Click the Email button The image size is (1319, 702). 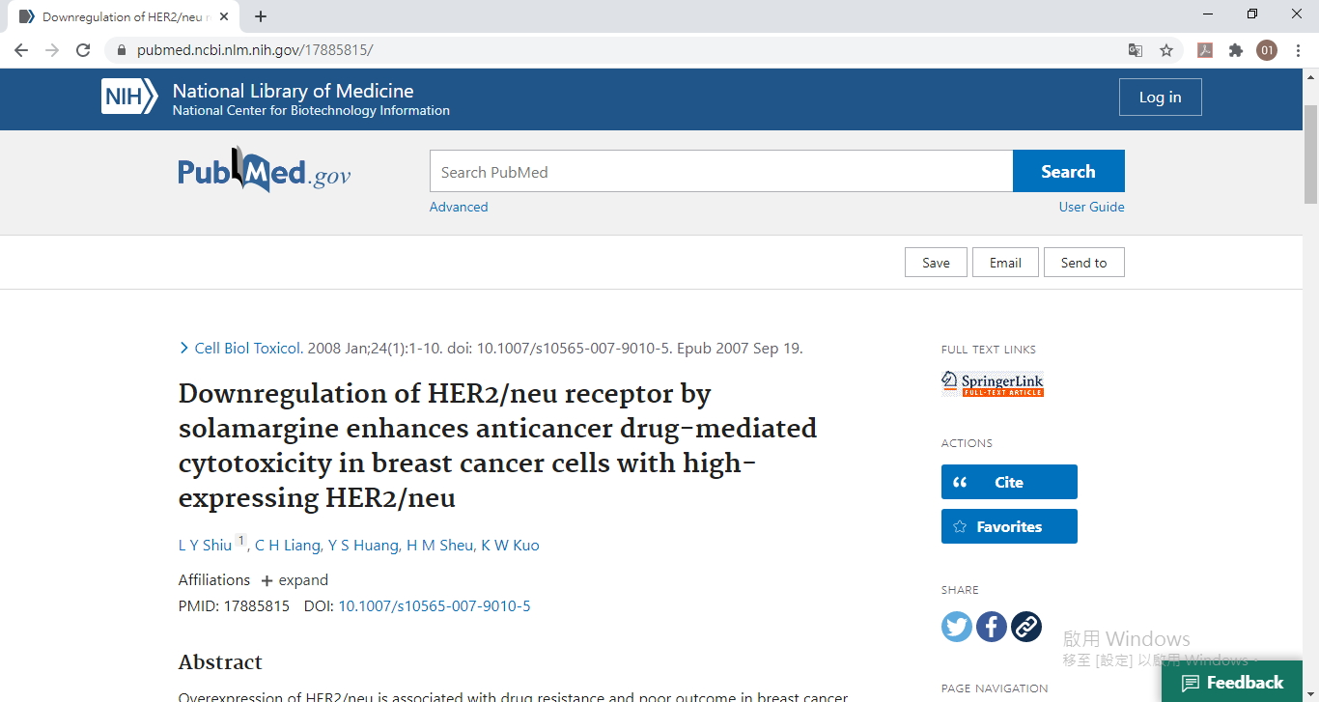1005,263
